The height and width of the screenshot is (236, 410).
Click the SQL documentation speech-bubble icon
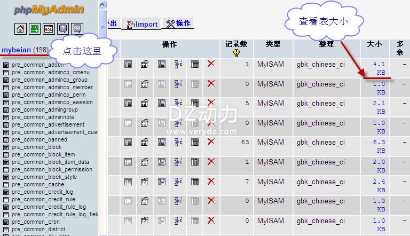(77, 29)
